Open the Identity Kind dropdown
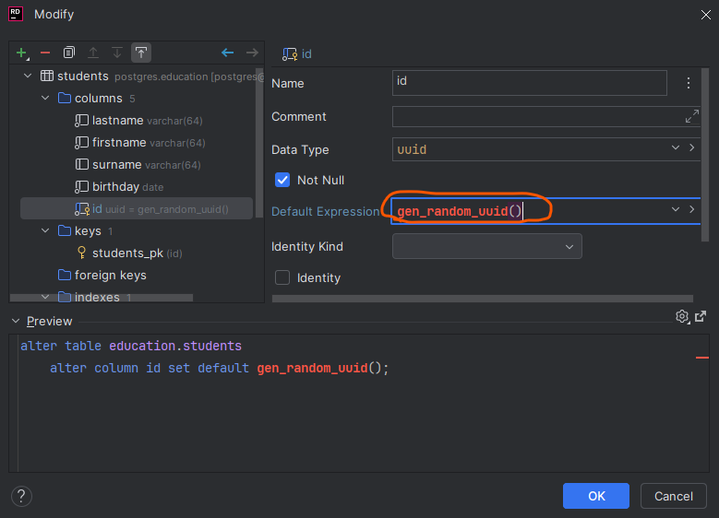This screenshot has width=719, height=518. (x=487, y=246)
